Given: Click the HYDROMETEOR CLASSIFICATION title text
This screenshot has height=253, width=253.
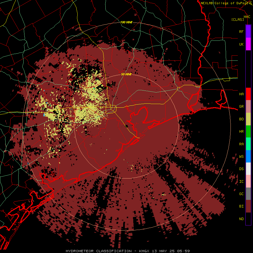Looking at the screenshot, I should tap(99, 251).
